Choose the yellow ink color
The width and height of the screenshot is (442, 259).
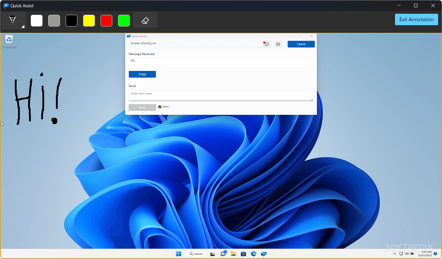click(89, 21)
